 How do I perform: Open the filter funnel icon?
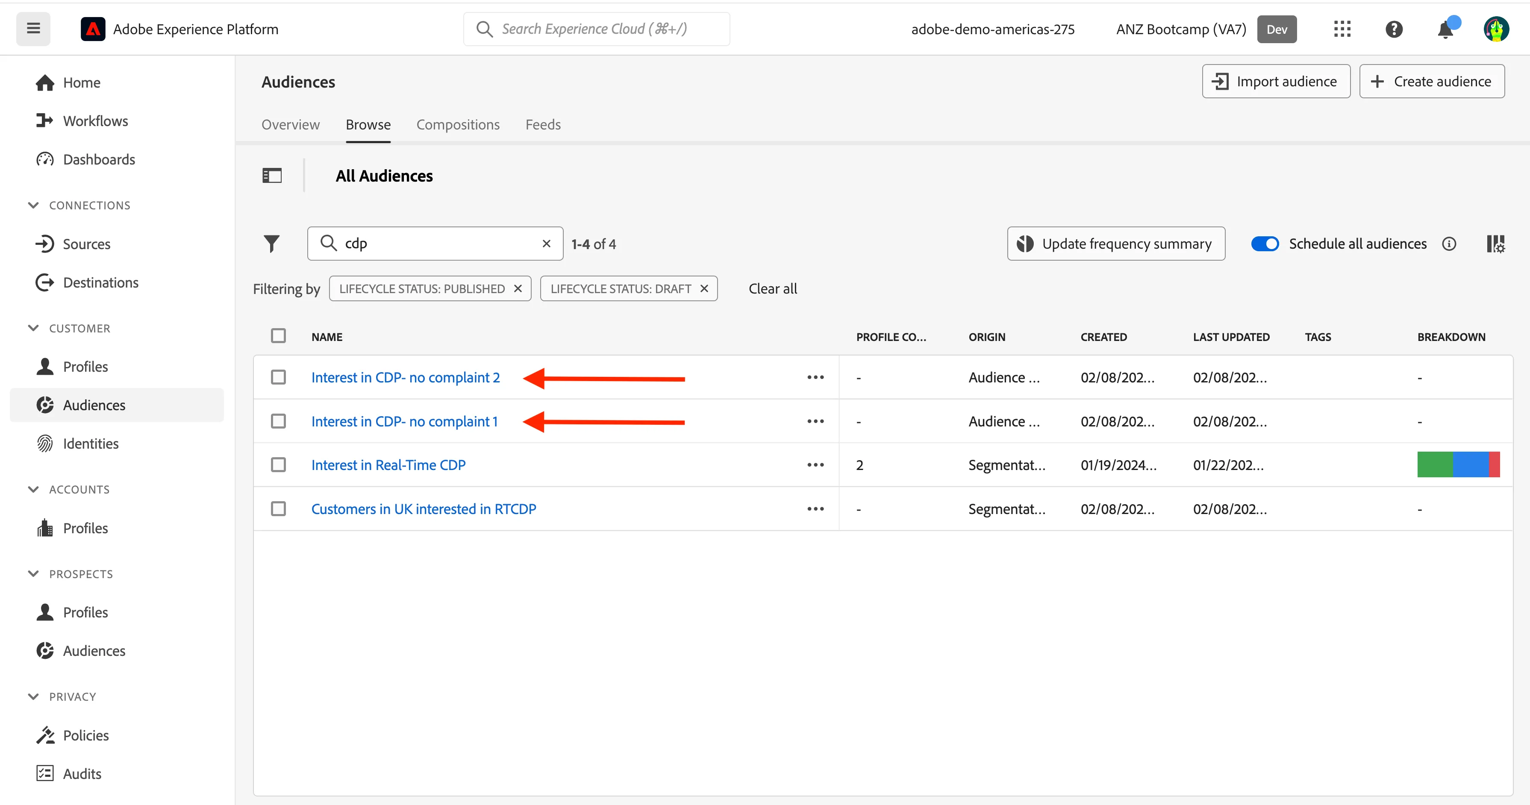271,244
